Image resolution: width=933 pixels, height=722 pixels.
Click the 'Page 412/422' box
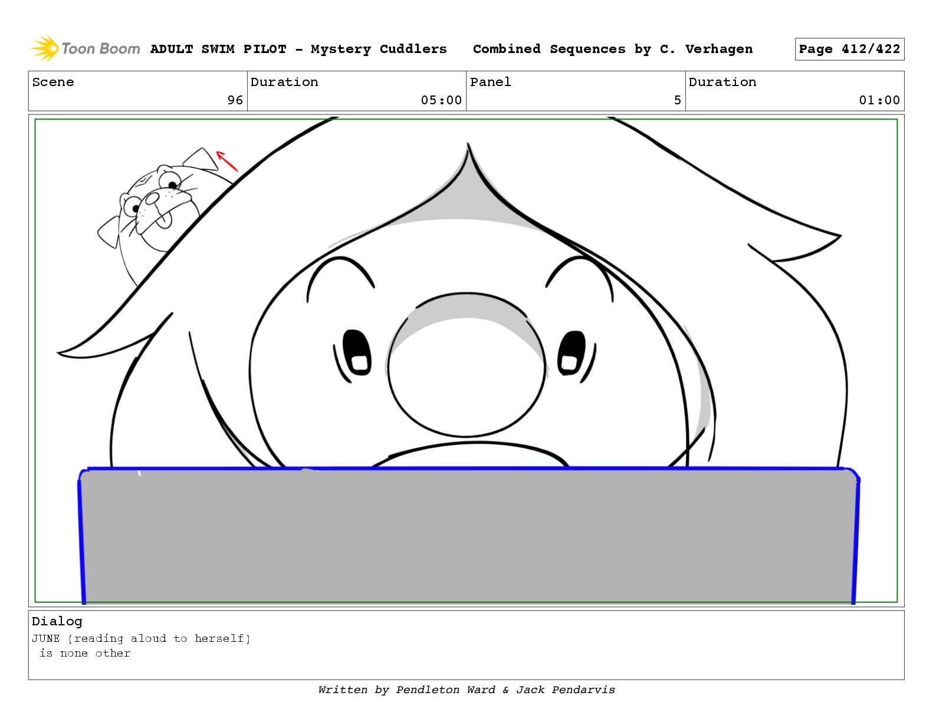point(849,50)
